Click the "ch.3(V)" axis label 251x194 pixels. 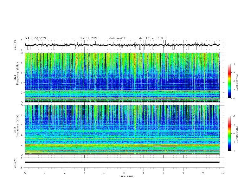click(15, 163)
